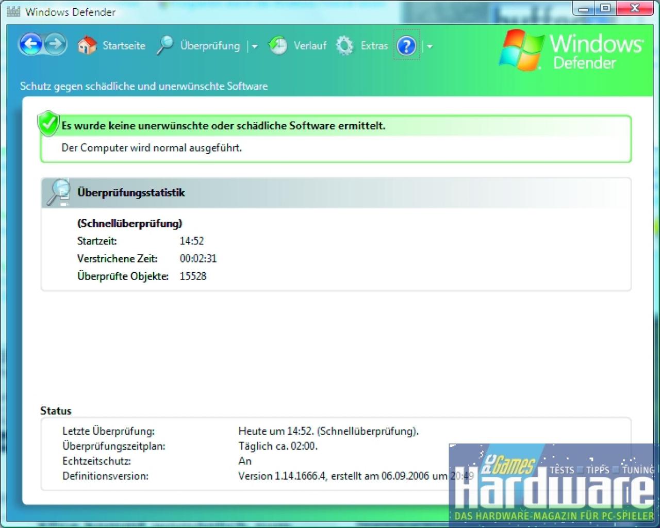The image size is (660, 528).
Task: Click the elapsed time value 00:02:31
Action: pos(198,258)
